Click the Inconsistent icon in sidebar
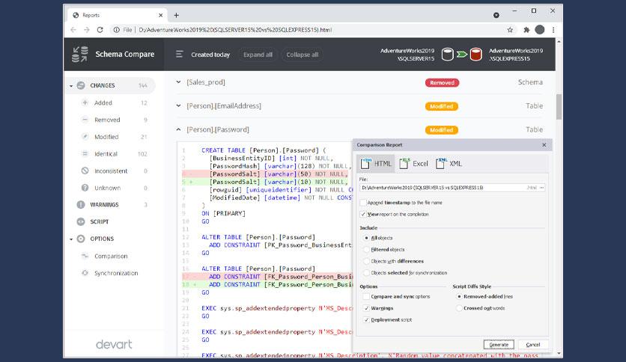Image resolution: width=626 pixels, height=362 pixels. pos(85,171)
